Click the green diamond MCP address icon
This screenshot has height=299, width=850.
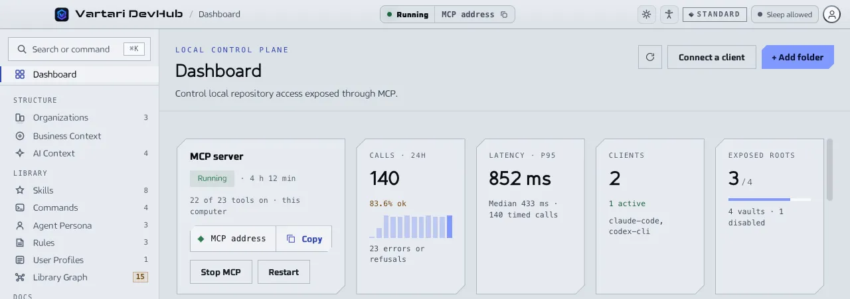pyautogui.click(x=201, y=239)
